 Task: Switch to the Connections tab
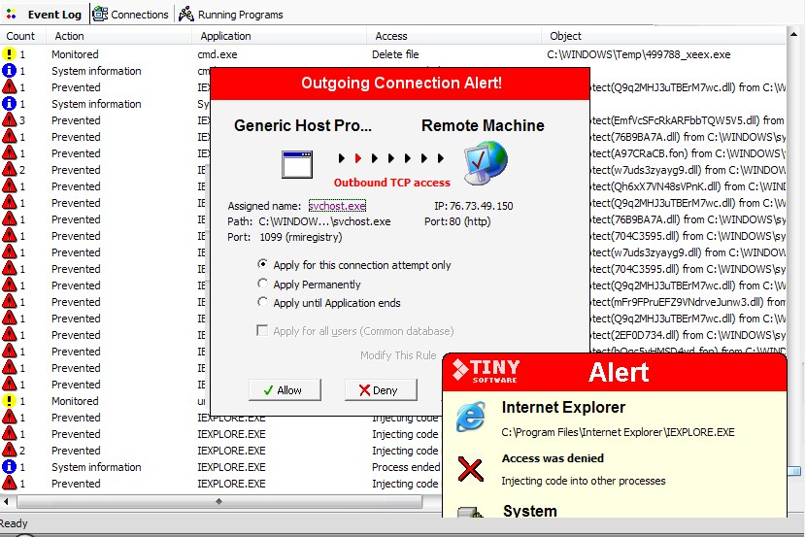tap(130, 15)
